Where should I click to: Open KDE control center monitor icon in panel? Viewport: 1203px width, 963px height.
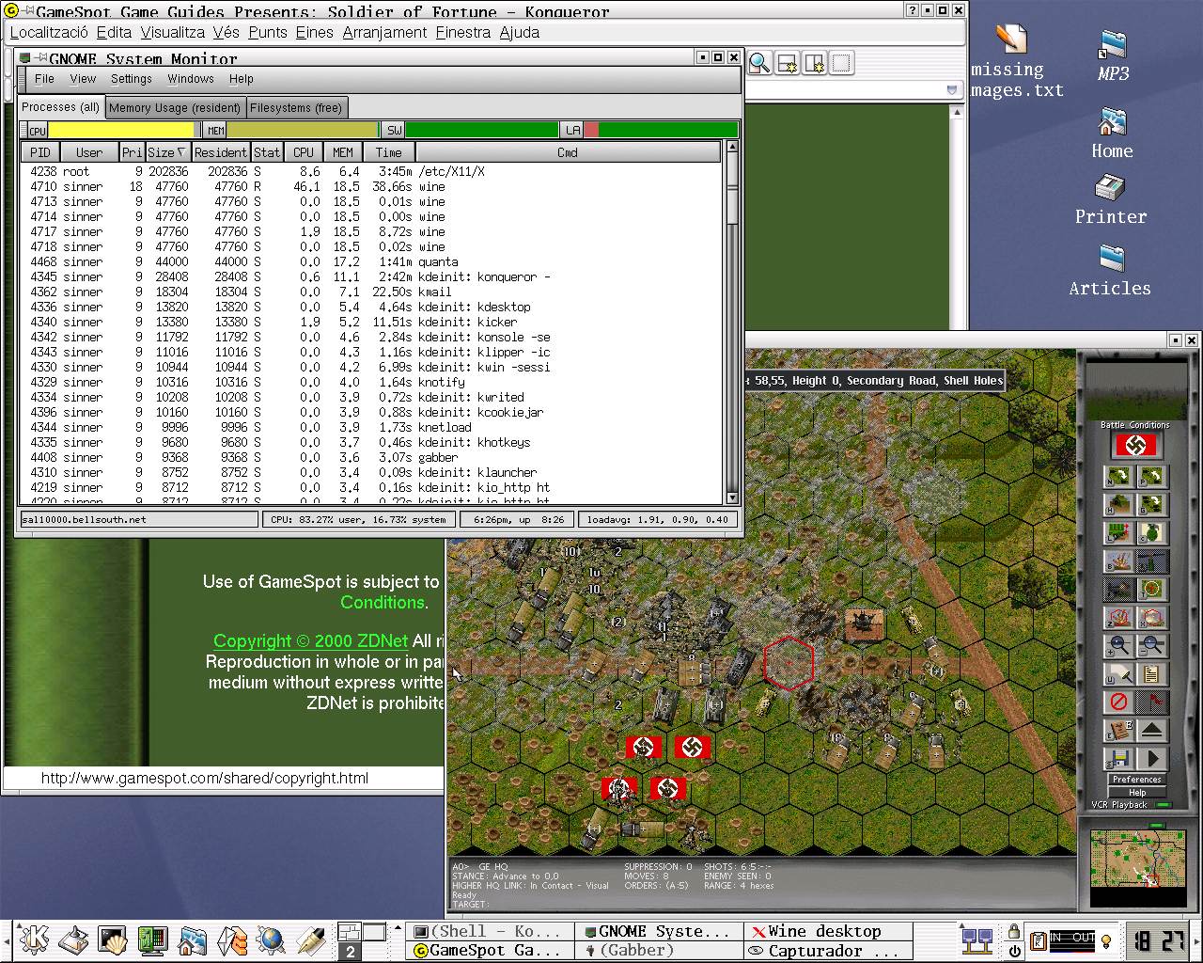pyautogui.click(x=152, y=939)
